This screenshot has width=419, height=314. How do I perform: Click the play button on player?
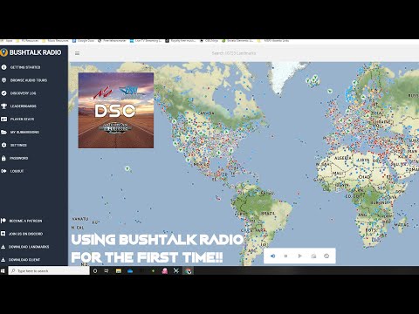299,256
